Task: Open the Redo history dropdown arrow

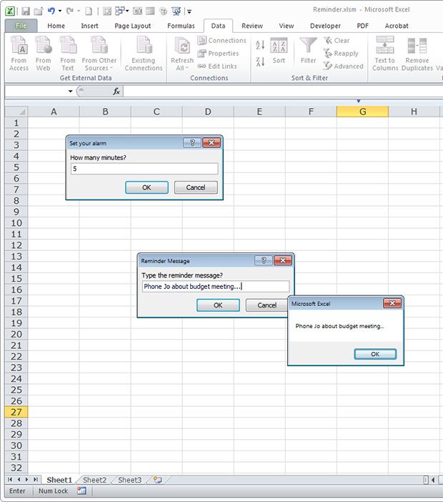Action: click(x=79, y=11)
